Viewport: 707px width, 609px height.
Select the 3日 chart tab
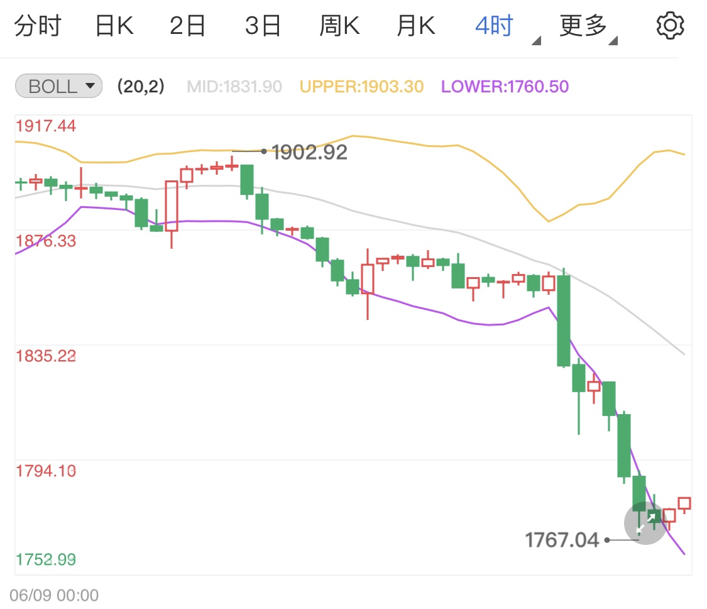pyautogui.click(x=263, y=26)
